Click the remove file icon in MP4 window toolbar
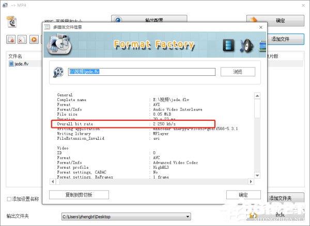Screen dimensions: 310x226 tap(11, 39)
